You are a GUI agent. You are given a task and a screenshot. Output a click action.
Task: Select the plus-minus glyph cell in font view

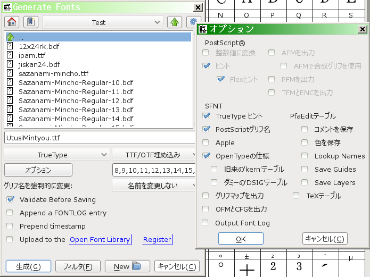pos(248,268)
